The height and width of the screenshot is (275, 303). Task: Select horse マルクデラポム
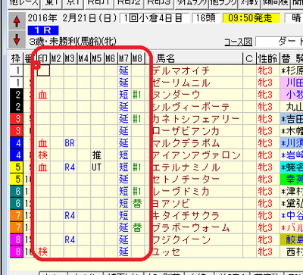[186, 143]
